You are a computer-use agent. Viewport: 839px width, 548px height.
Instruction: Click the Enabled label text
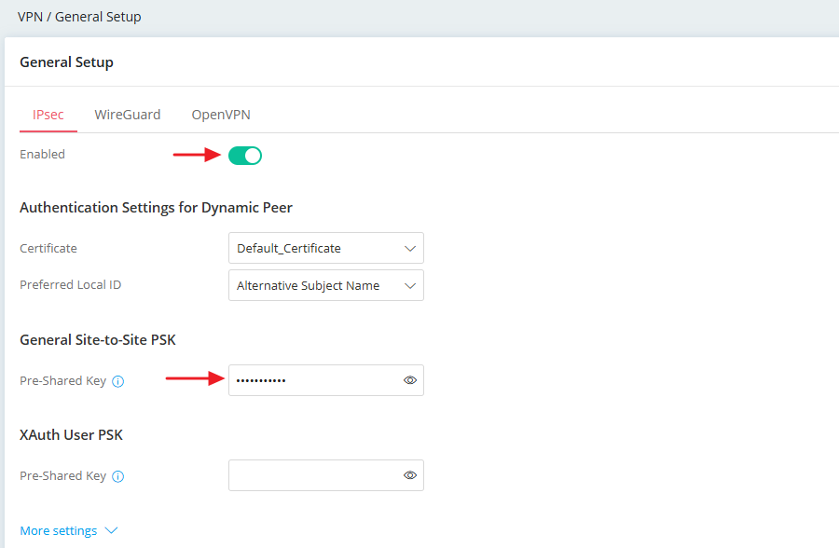click(x=43, y=155)
